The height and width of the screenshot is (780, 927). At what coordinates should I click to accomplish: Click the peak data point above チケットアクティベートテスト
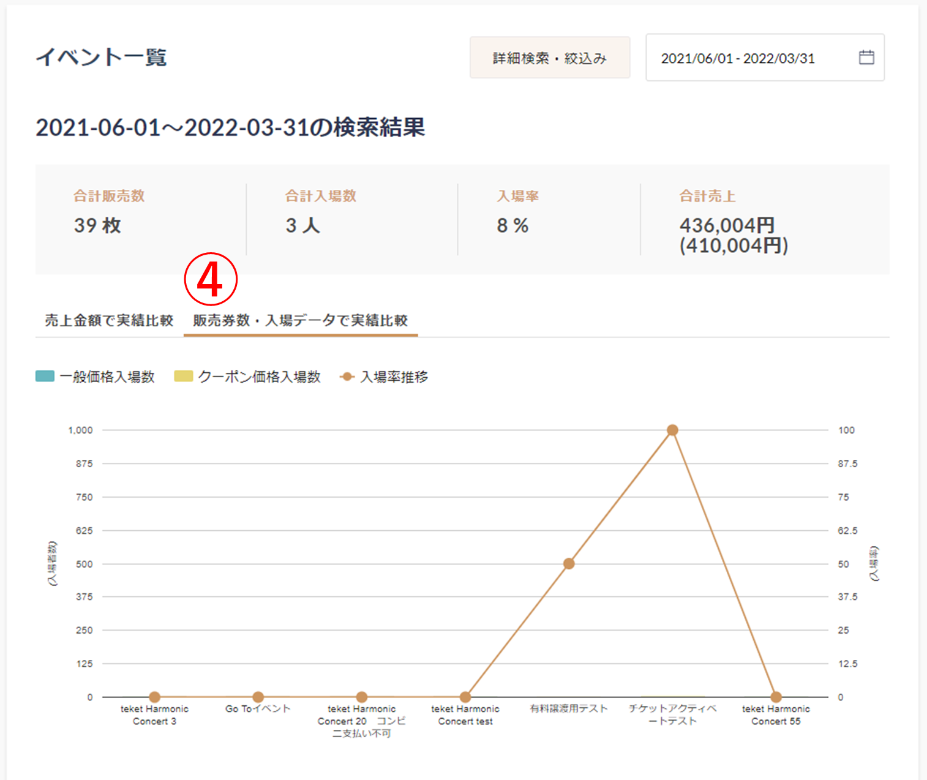pos(673,430)
